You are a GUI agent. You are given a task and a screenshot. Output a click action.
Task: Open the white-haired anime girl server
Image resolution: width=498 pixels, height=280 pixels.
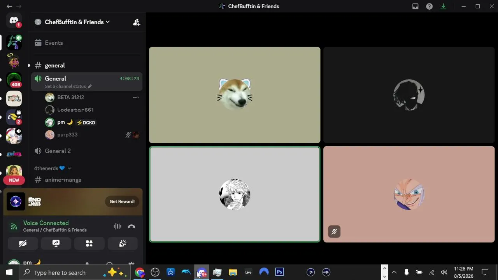point(14,136)
